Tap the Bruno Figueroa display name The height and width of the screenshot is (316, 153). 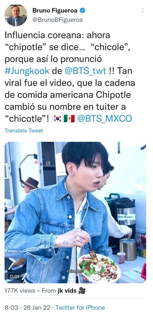[55, 11]
